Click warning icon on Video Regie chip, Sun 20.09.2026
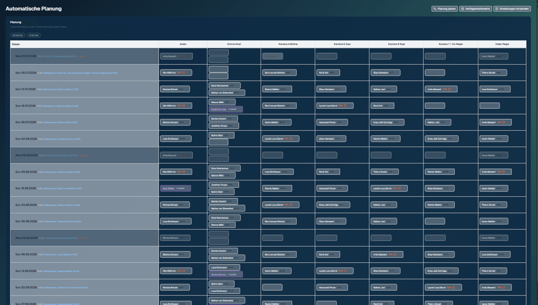The width and height of the screenshot is (538, 305). coord(504,287)
